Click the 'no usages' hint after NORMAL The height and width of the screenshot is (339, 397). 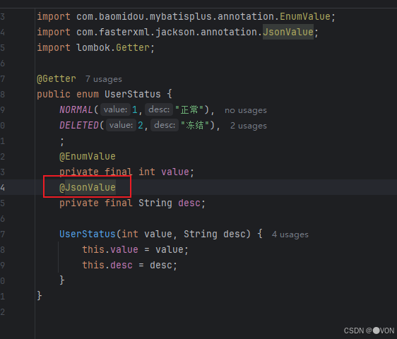246,110
